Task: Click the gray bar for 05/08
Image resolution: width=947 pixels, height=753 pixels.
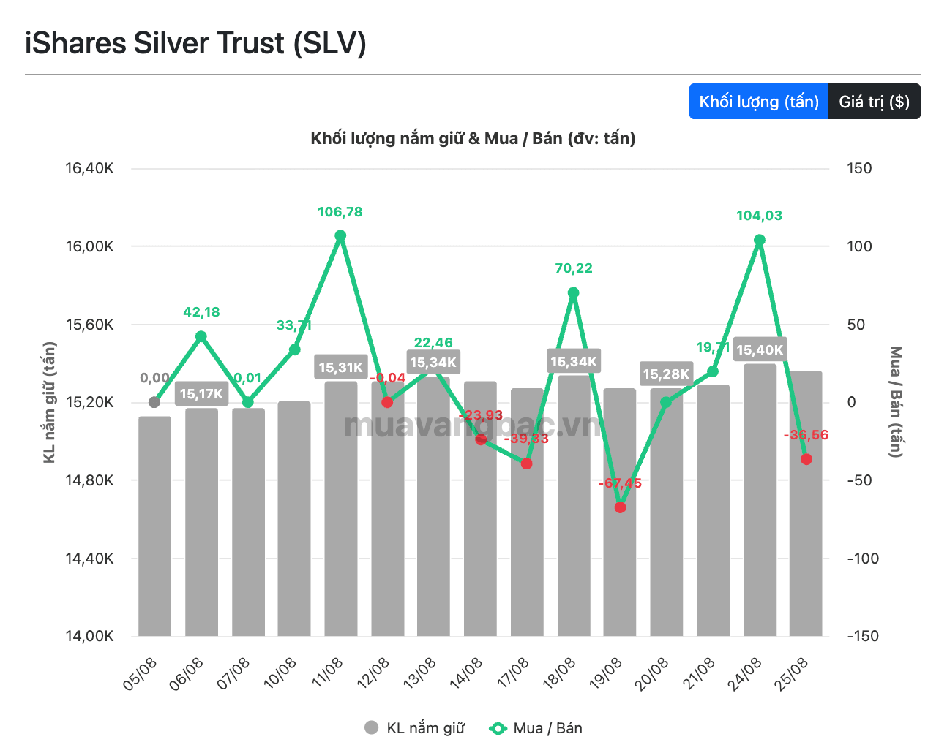Action: click(154, 526)
